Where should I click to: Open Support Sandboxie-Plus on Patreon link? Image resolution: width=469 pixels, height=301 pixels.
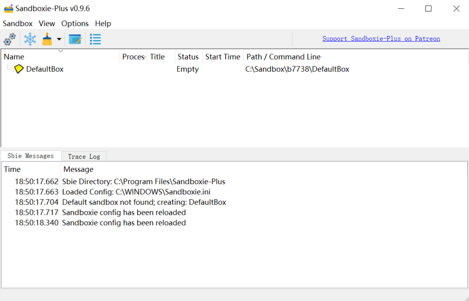pyautogui.click(x=381, y=39)
